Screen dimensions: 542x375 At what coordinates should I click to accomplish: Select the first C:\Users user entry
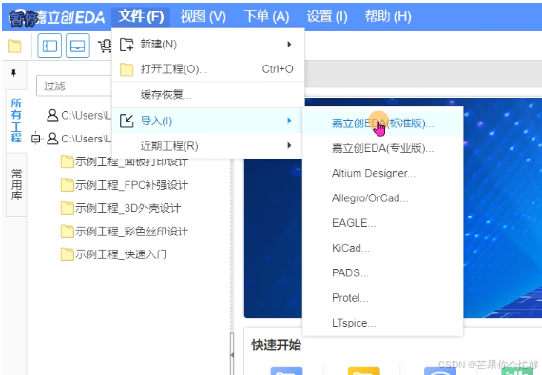point(86,115)
